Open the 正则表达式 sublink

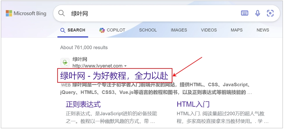83,104
